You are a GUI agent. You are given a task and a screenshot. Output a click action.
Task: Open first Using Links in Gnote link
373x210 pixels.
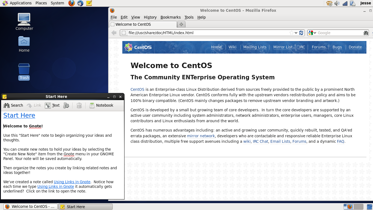[72, 182]
